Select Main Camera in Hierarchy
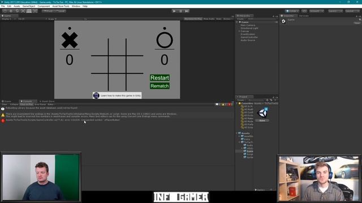Screen dimensions: 362x203 point(248,25)
